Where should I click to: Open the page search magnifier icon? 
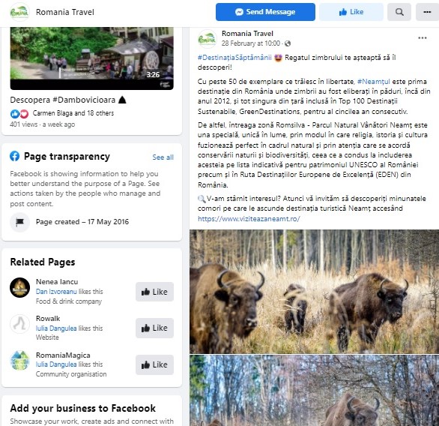point(399,12)
